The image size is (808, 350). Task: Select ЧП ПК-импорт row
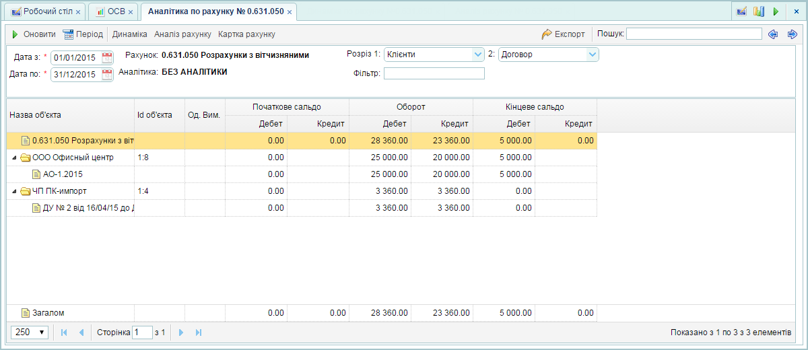tap(302, 191)
